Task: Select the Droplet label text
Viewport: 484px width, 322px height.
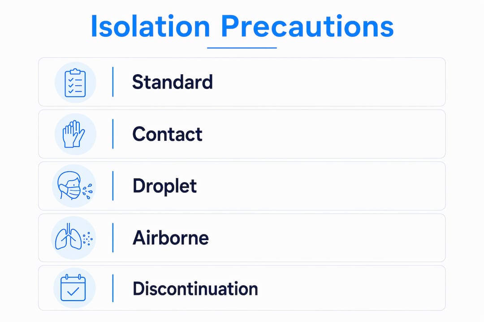Action: (x=164, y=186)
